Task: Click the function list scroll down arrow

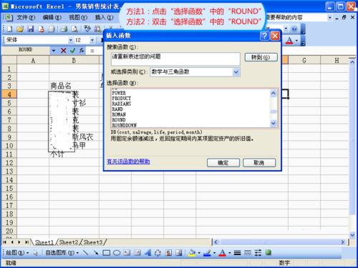Action: point(274,124)
